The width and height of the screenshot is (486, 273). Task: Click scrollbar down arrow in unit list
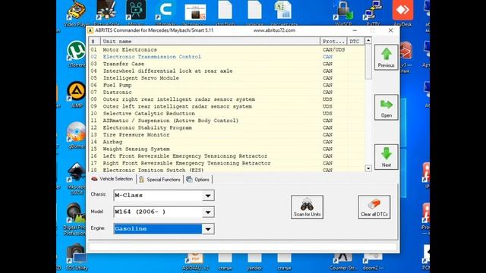[368, 168]
